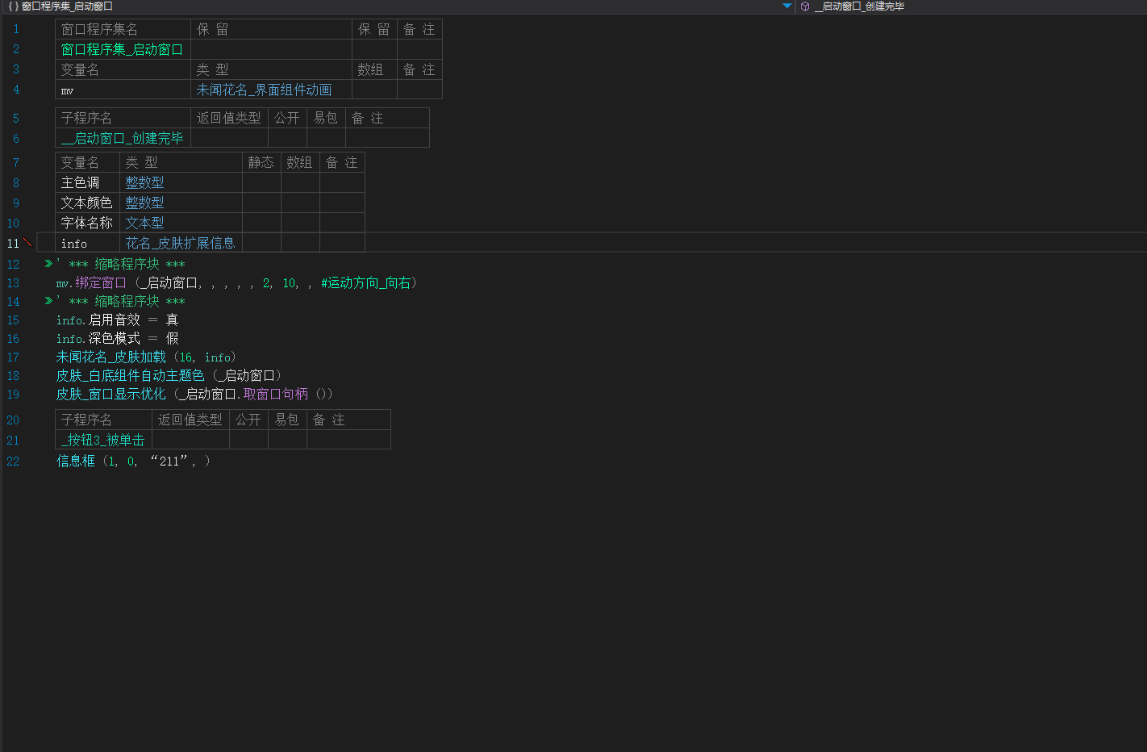Image resolution: width=1147 pixels, height=752 pixels.
Task: Click the purple cube icon beside _启动窗口_创建完毕
Action: click(x=805, y=6)
